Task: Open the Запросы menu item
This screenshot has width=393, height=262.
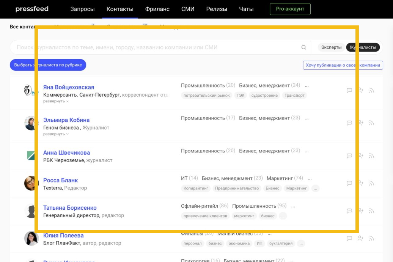Action: click(82, 9)
